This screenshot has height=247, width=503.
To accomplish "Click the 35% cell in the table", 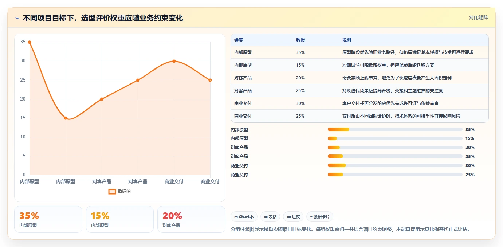I will (x=300, y=52).
